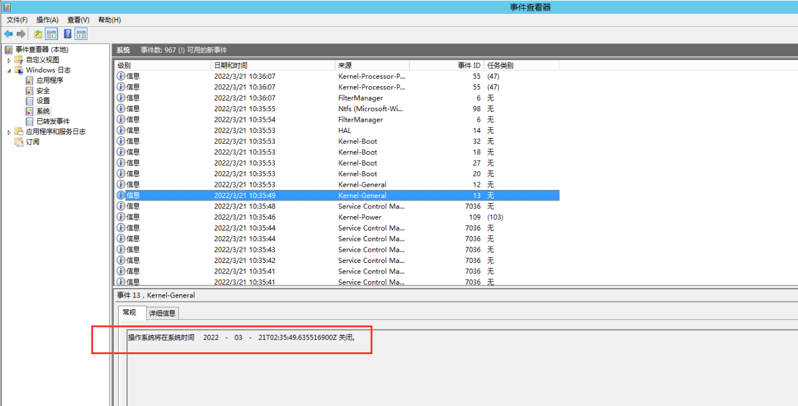
Task: Open the 操作(A) menu
Action: pyautogui.click(x=47, y=20)
